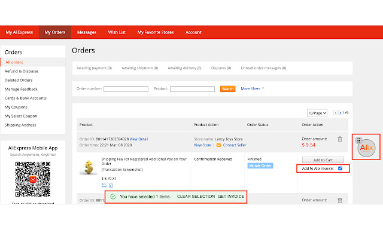
Task: Select My Orders tab
Action: (55, 32)
